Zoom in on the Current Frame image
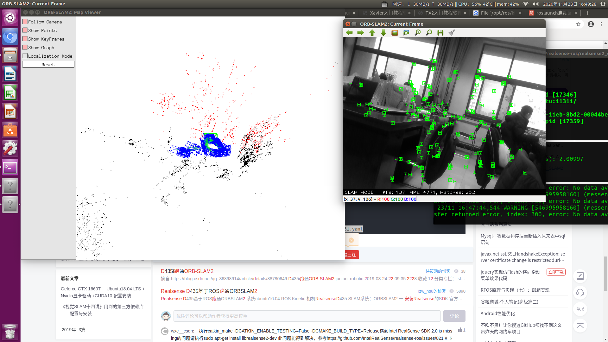 [x=418, y=33]
